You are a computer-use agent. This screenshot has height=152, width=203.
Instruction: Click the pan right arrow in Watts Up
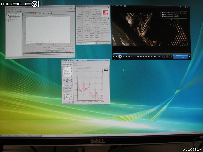(x=66, y=82)
